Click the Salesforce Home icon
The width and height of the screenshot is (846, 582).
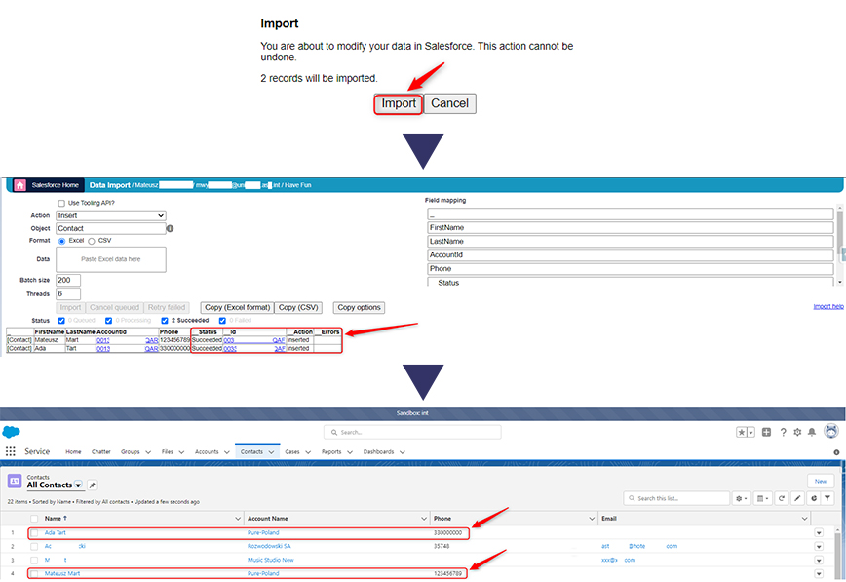click(19, 184)
